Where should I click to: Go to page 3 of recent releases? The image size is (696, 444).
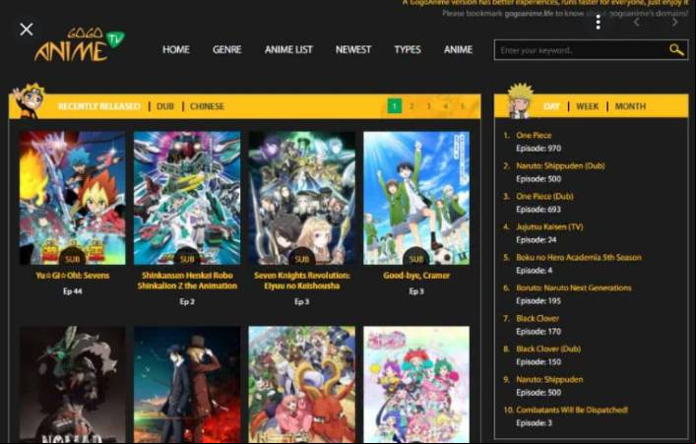click(x=428, y=106)
